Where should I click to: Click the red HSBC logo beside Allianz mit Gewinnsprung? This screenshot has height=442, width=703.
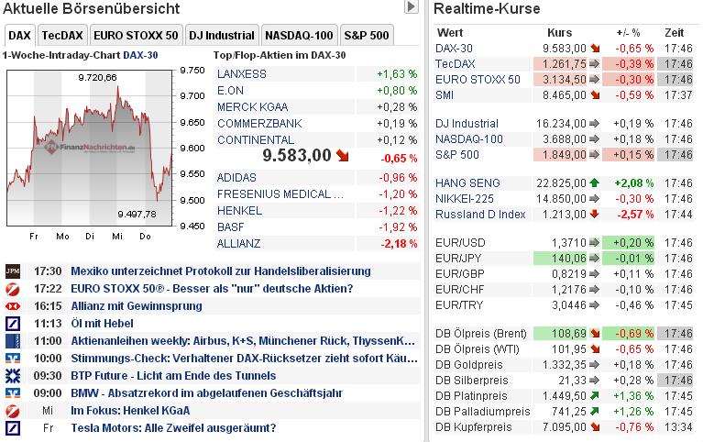point(14,306)
